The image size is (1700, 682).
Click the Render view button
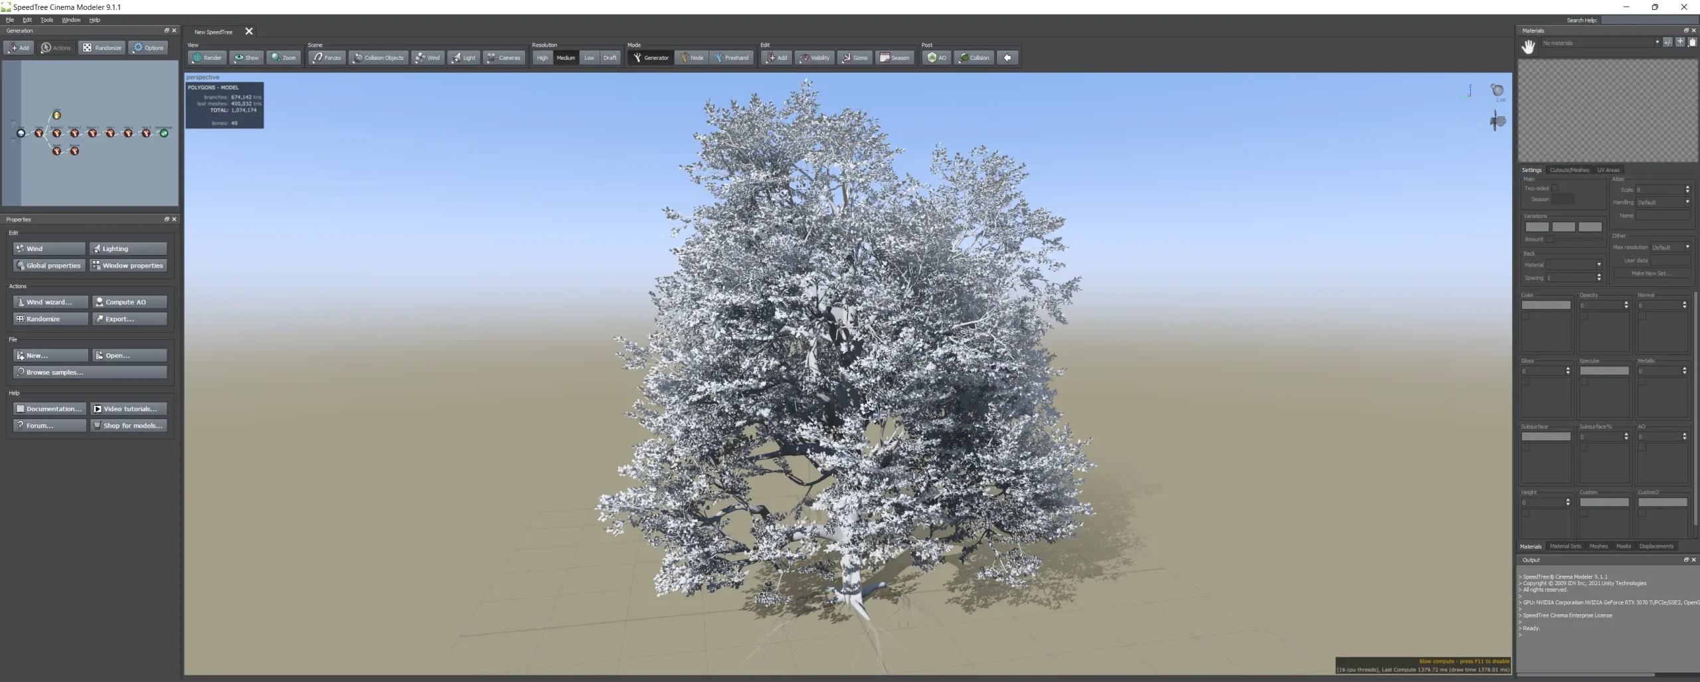pyautogui.click(x=207, y=58)
